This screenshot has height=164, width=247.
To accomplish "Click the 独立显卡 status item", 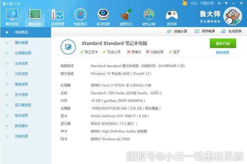I will click(x=89, y=52).
